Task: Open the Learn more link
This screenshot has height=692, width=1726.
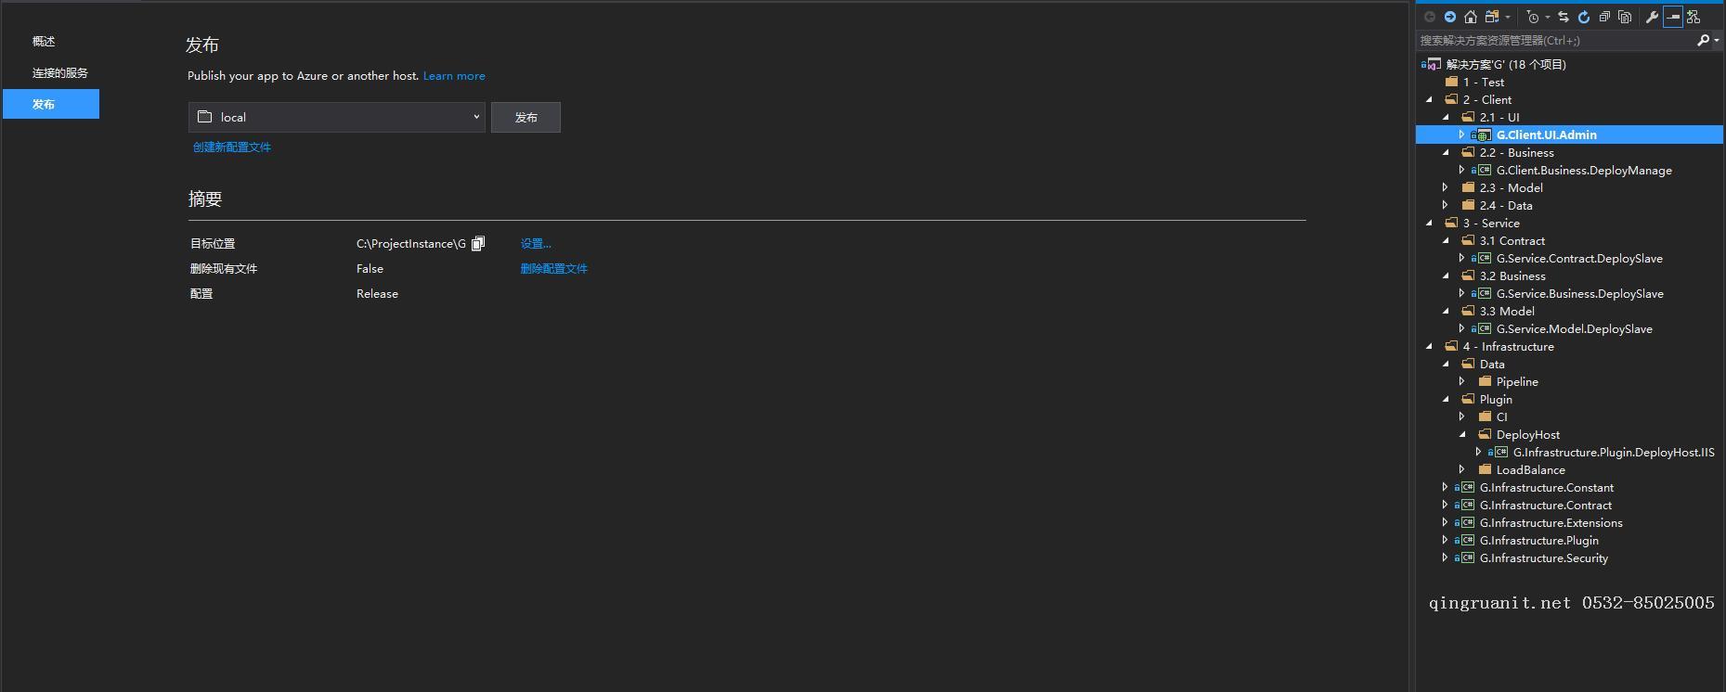Action: coord(454,76)
